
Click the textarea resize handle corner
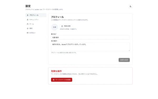(x=129, y=50)
